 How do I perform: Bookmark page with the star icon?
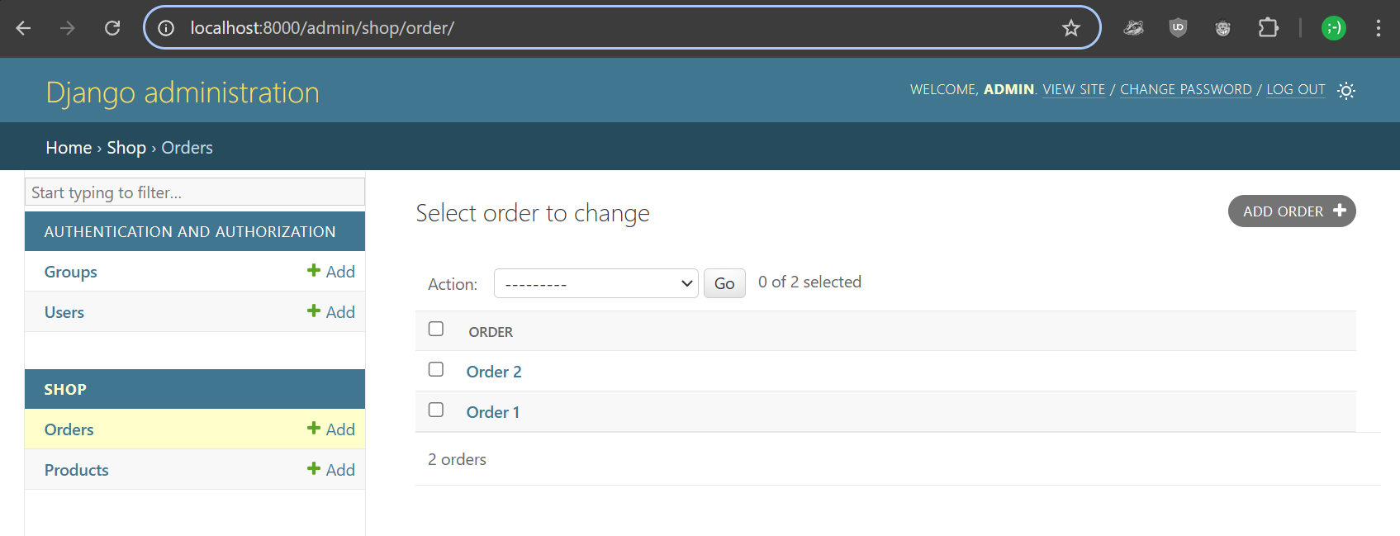1070,28
